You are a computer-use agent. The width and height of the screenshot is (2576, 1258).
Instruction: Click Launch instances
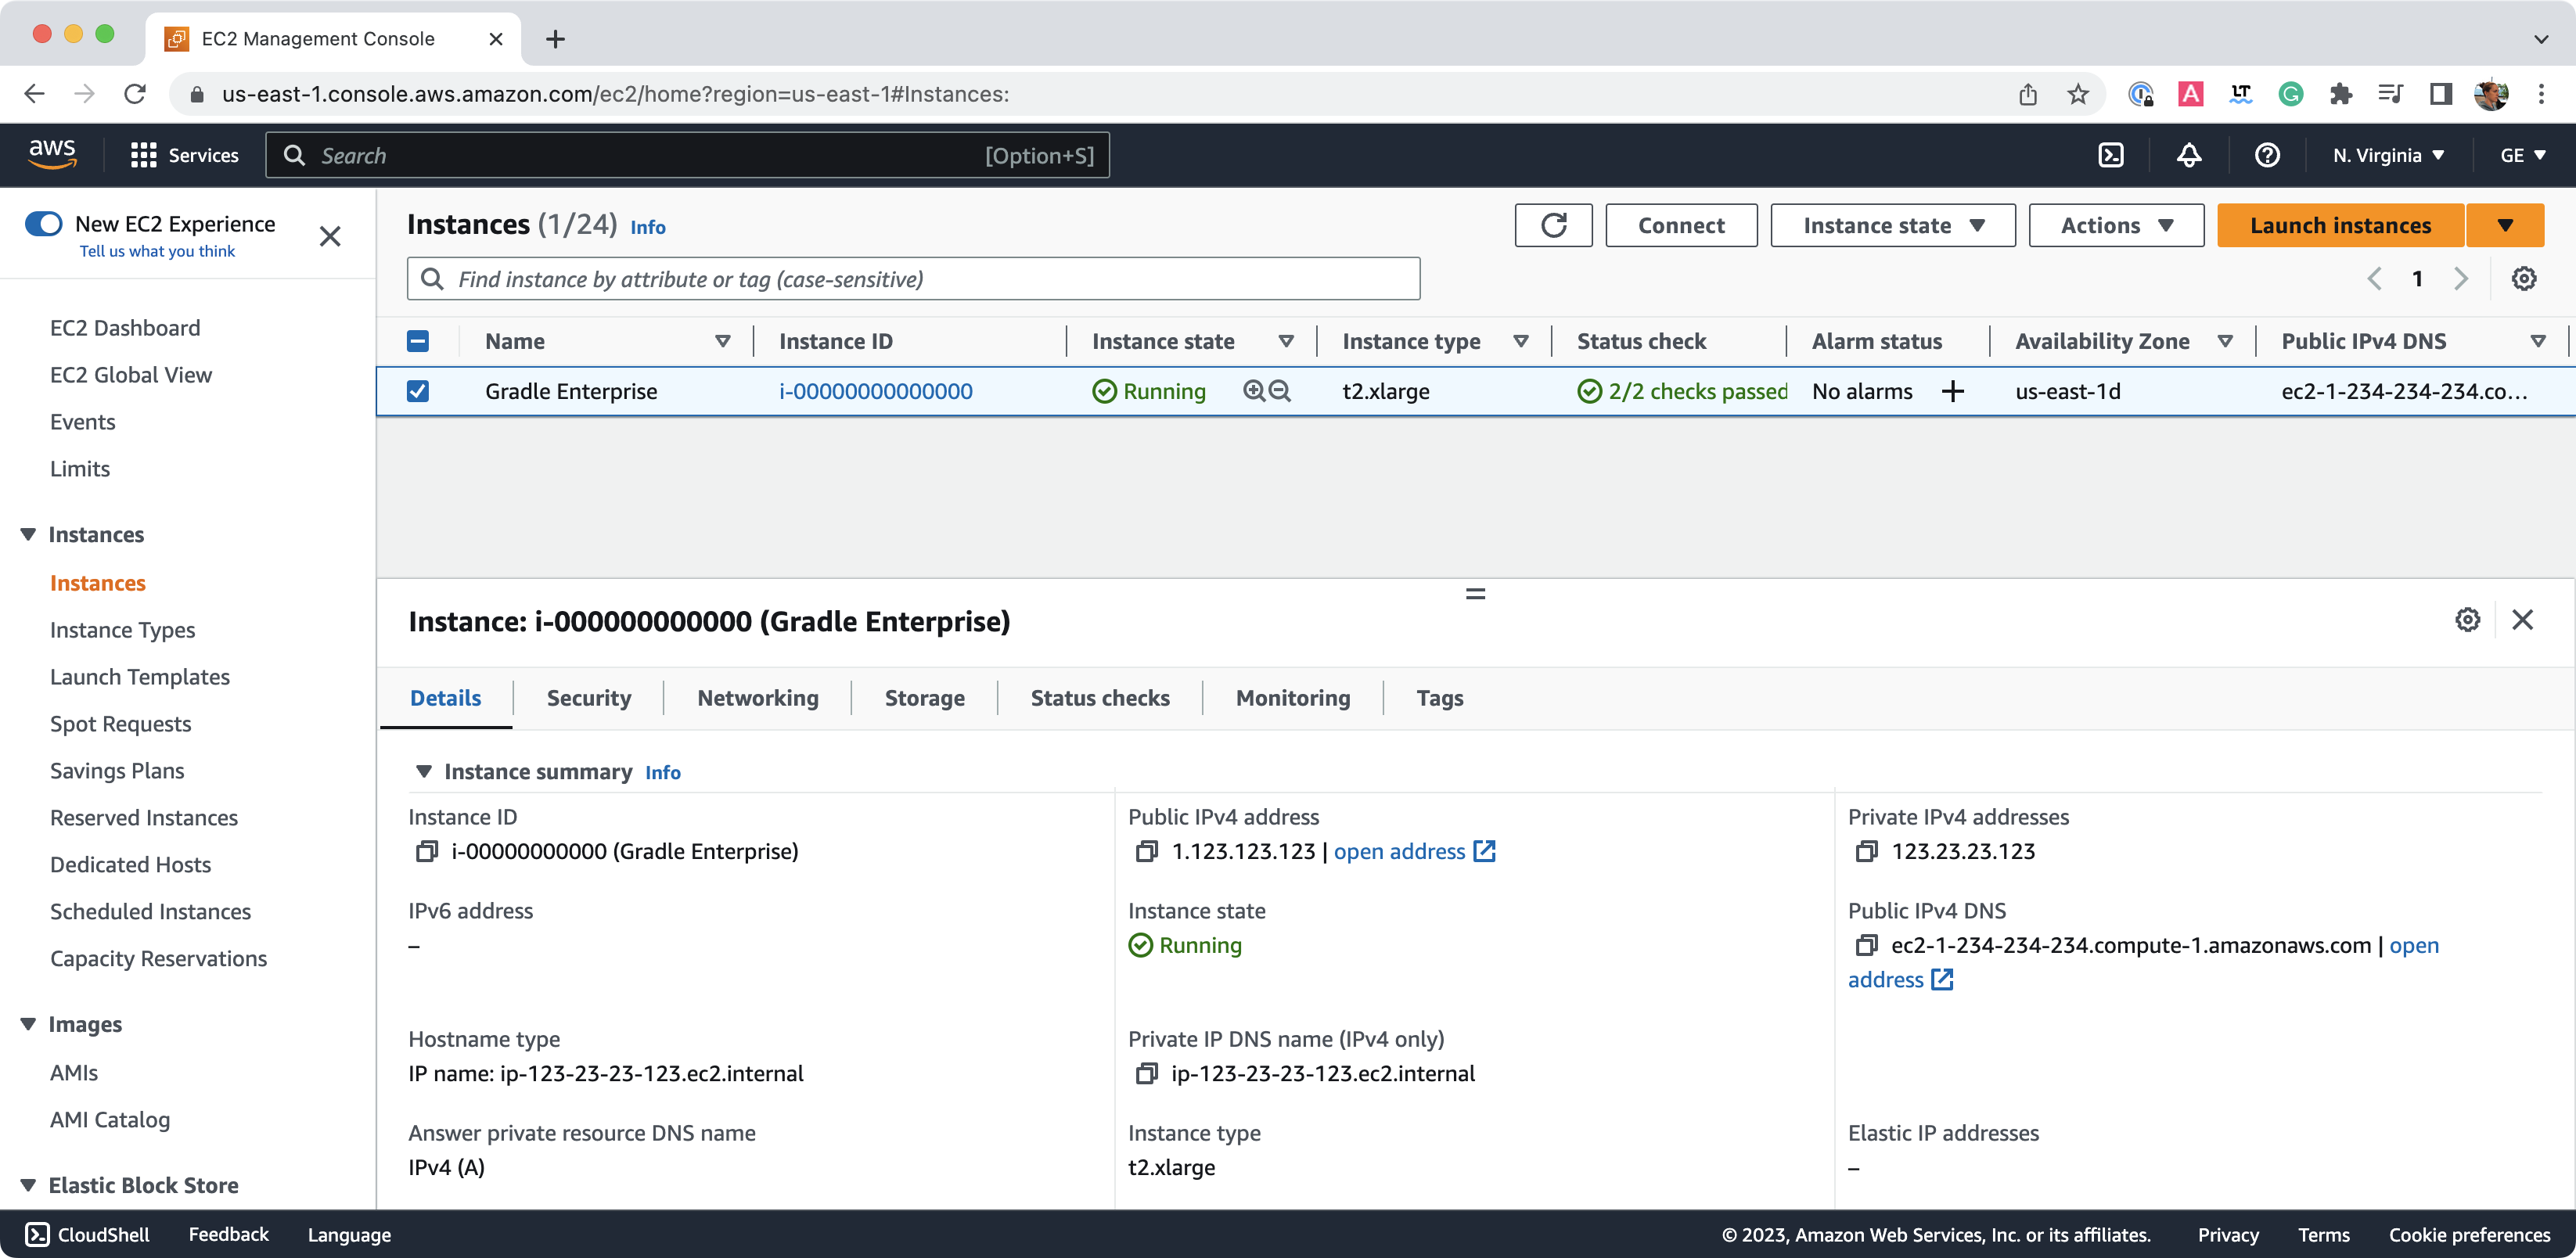coord(2340,225)
